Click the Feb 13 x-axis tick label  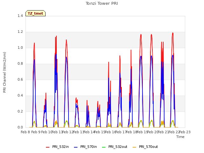(x=79, y=132)
